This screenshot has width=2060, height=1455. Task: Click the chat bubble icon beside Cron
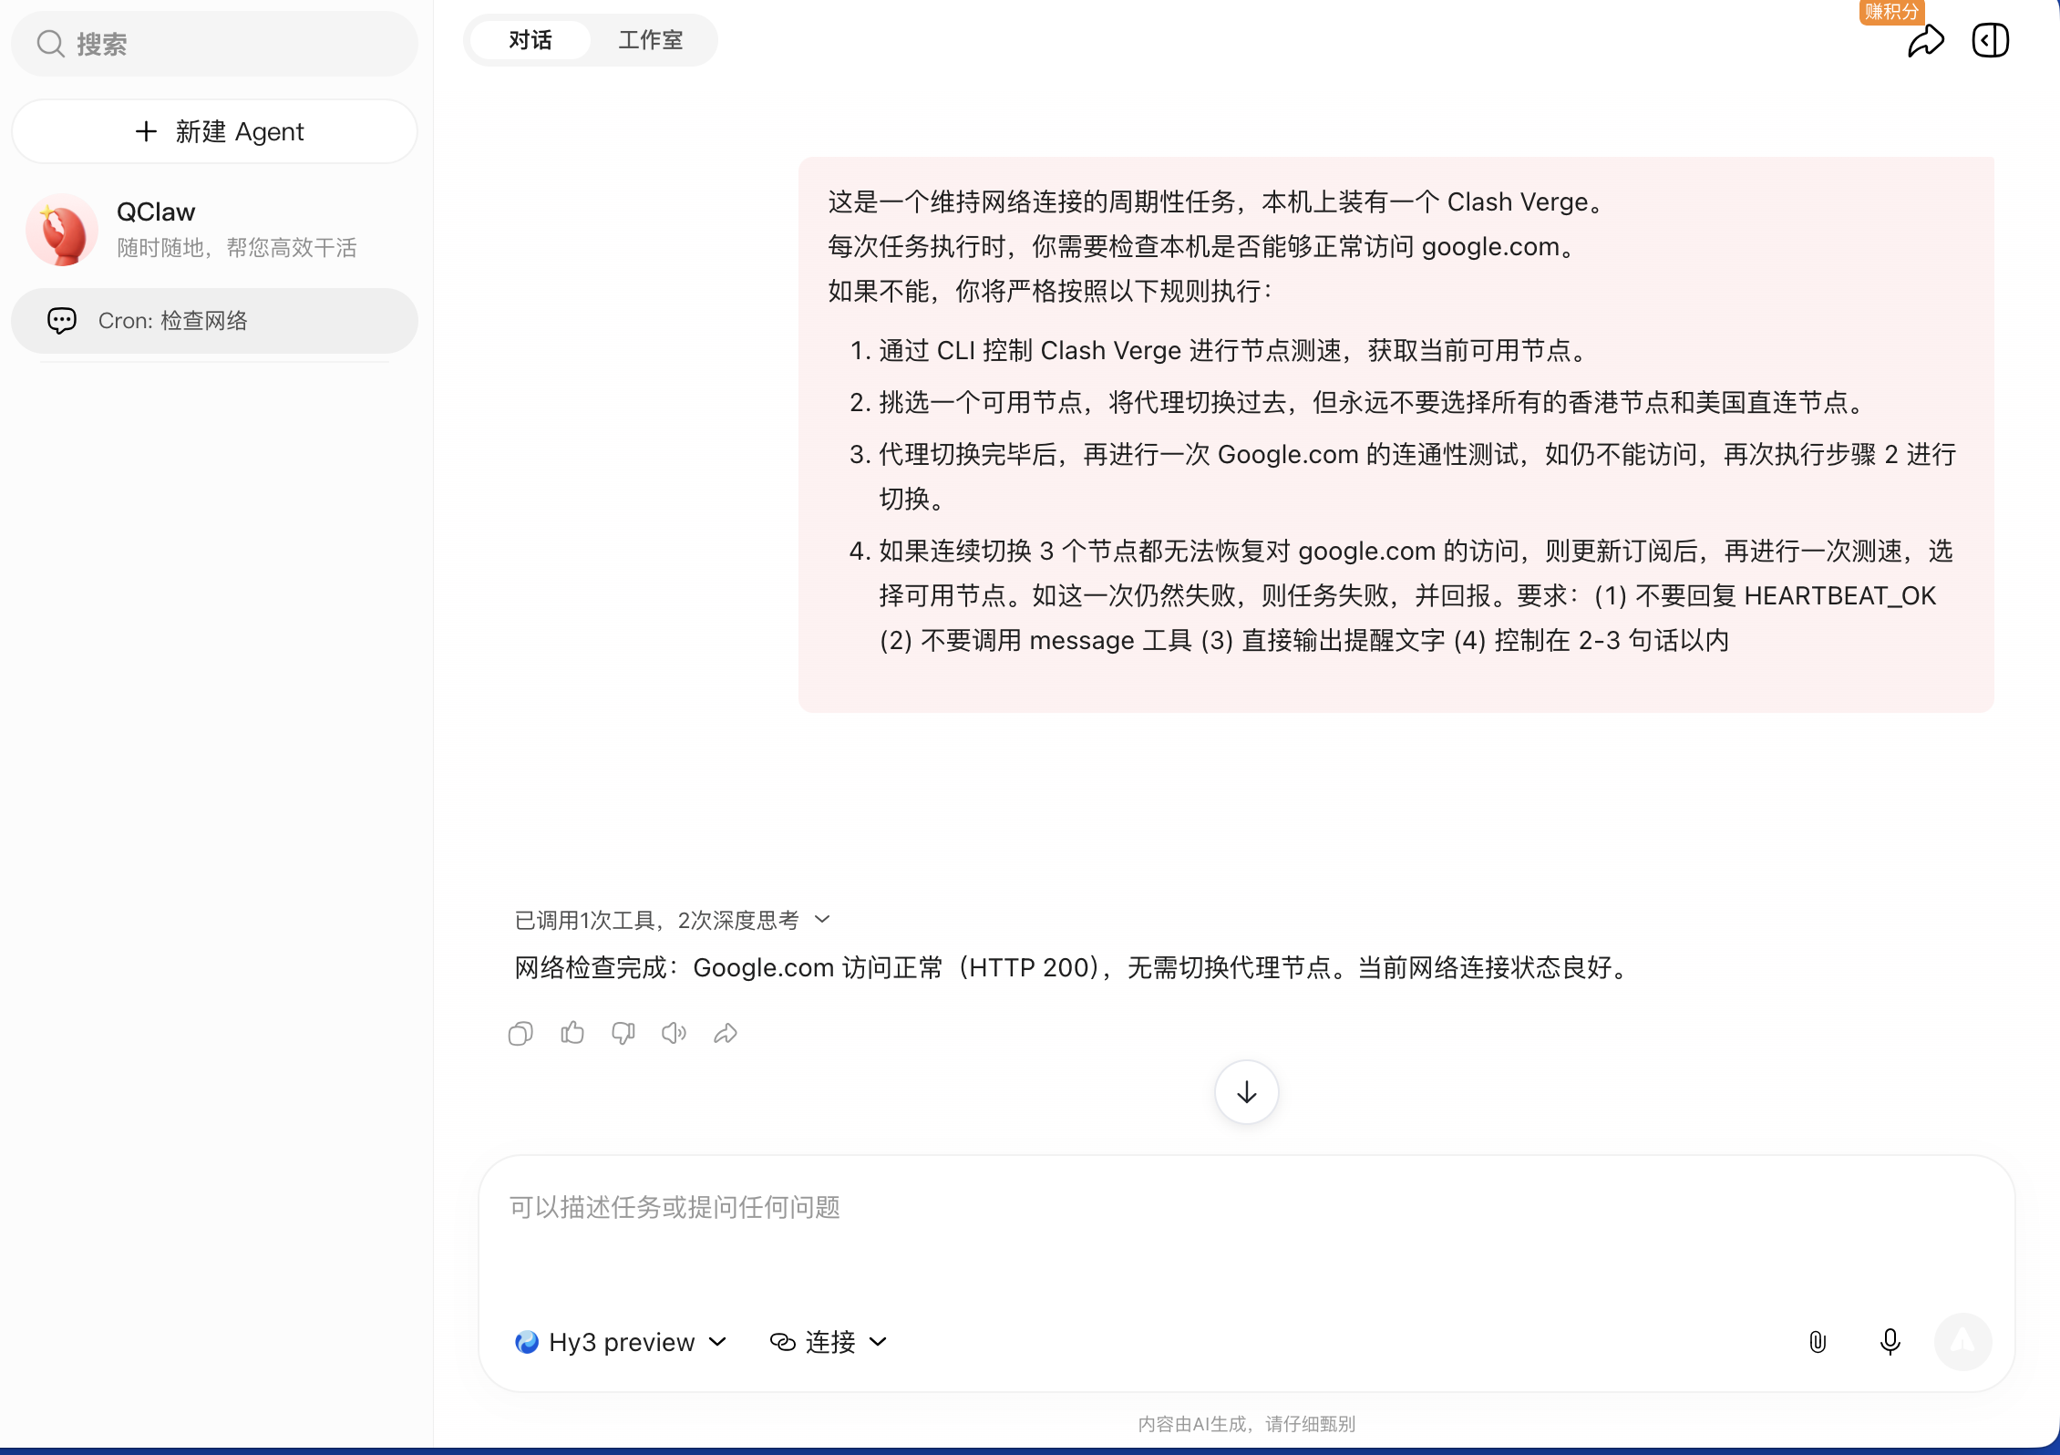[62, 321]
